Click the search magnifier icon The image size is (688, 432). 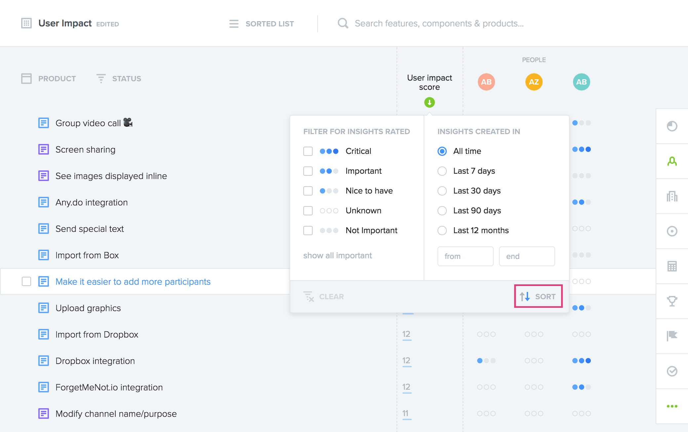point(343,23)
